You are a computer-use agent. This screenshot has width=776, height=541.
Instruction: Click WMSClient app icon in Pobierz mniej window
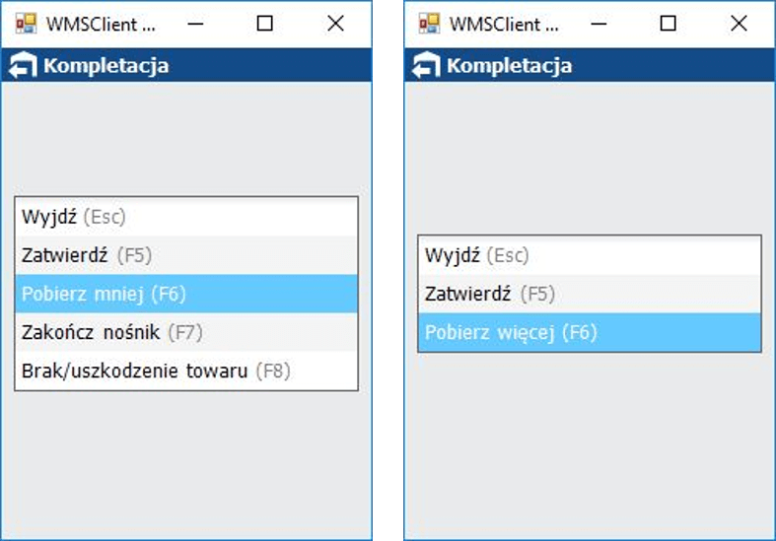coord(26,24)
